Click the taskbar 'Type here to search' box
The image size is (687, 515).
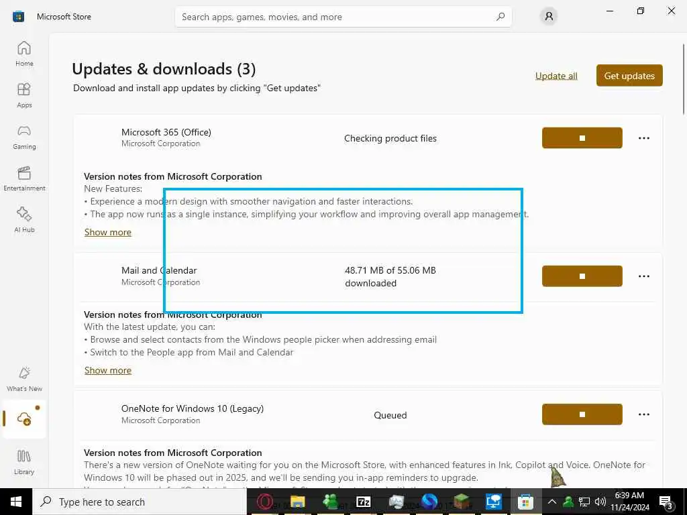click(x=140, y=502)
